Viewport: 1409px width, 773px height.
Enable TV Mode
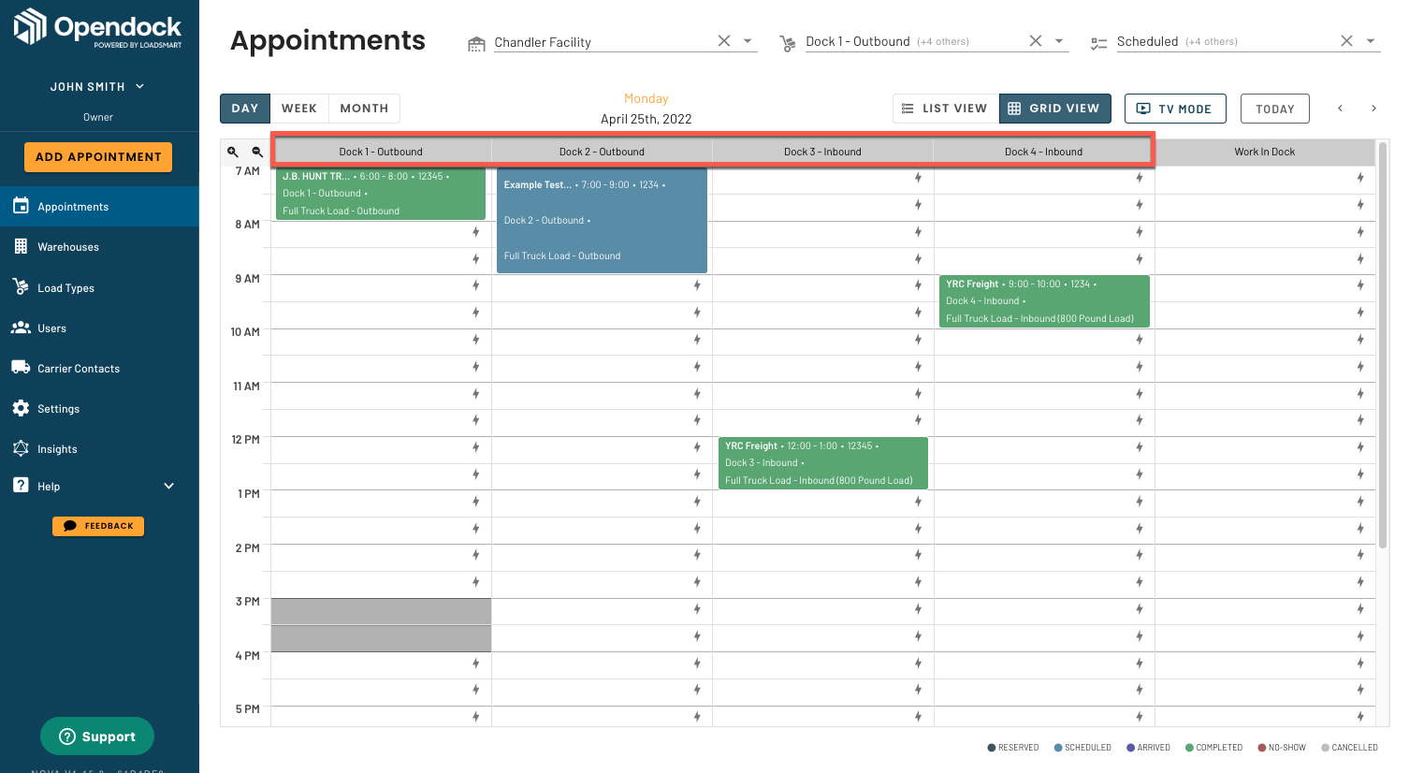point(1175,108)
